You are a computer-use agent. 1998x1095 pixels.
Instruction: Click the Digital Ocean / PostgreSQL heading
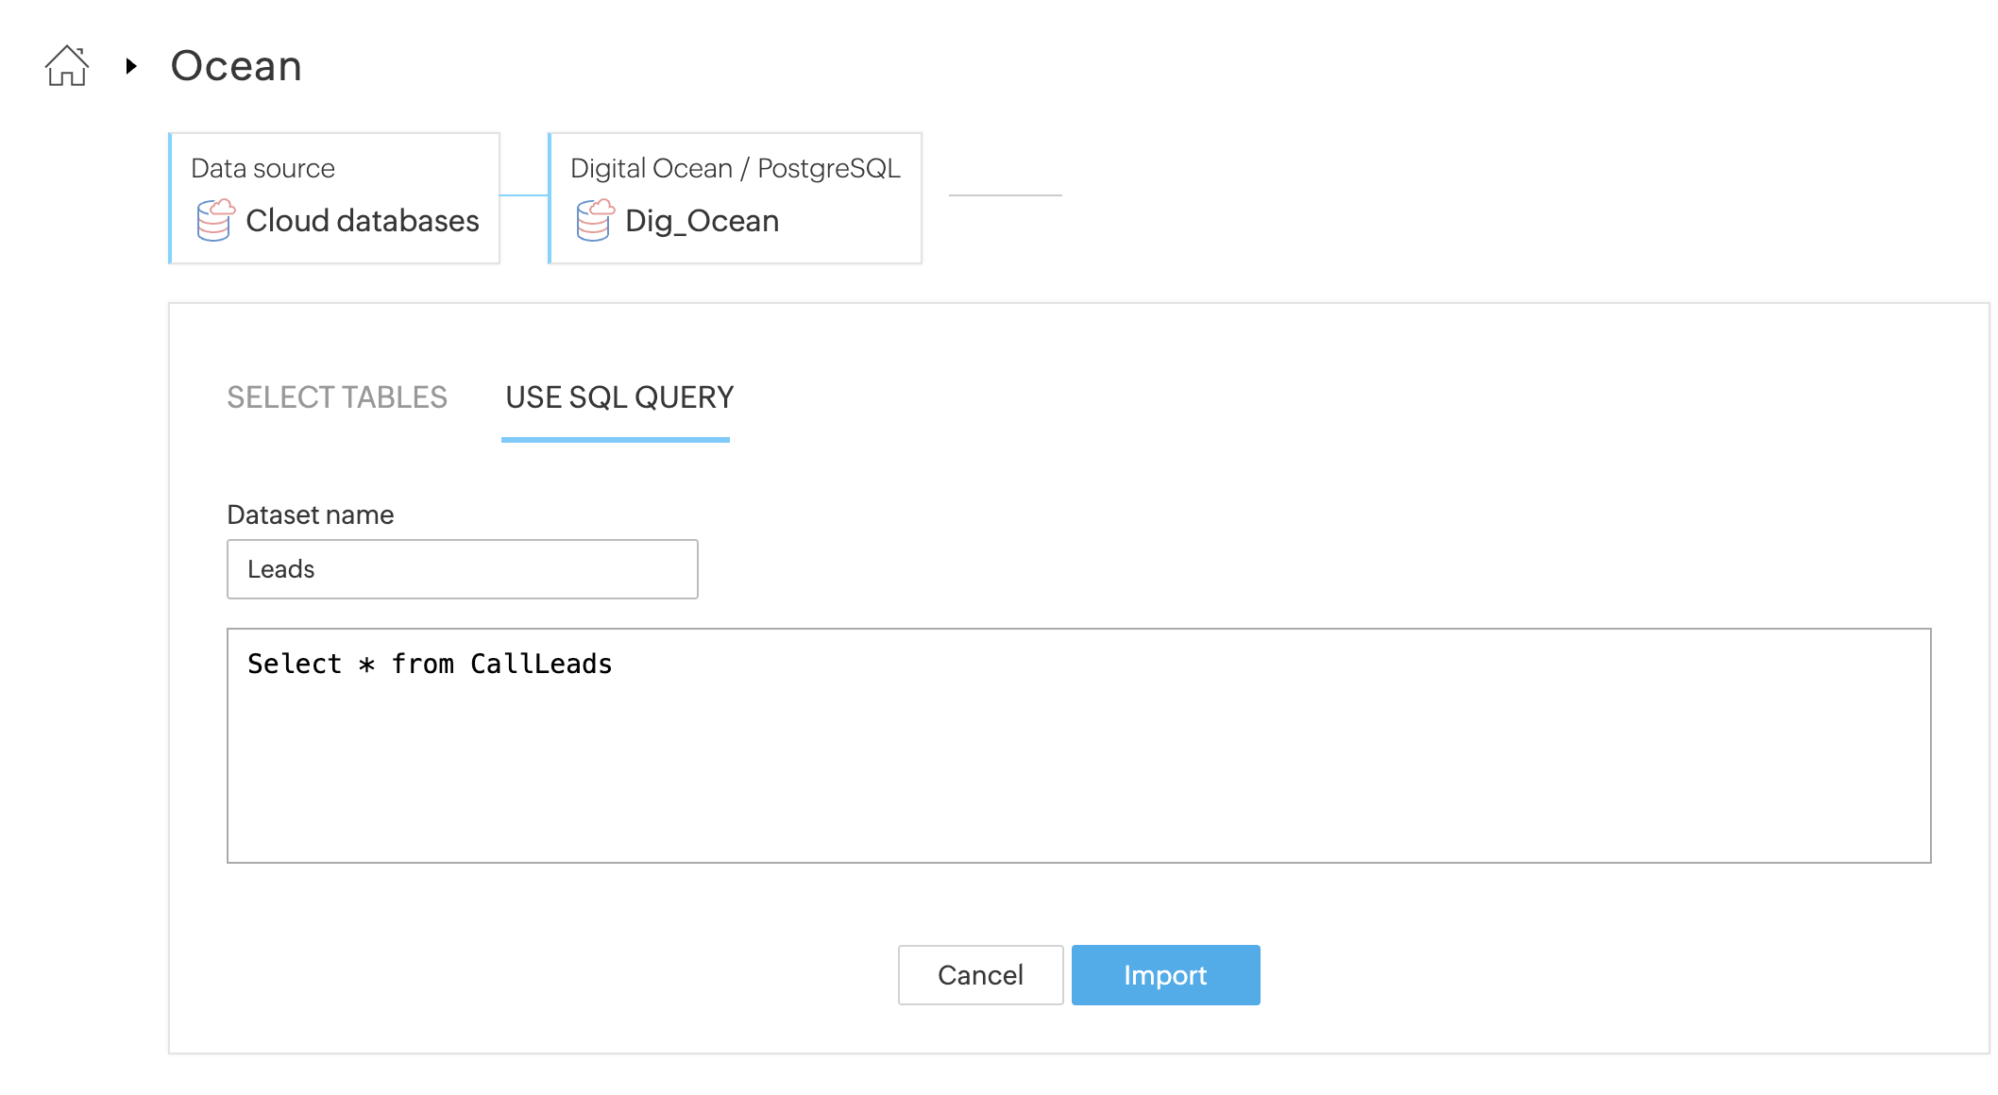click(735, 168)
